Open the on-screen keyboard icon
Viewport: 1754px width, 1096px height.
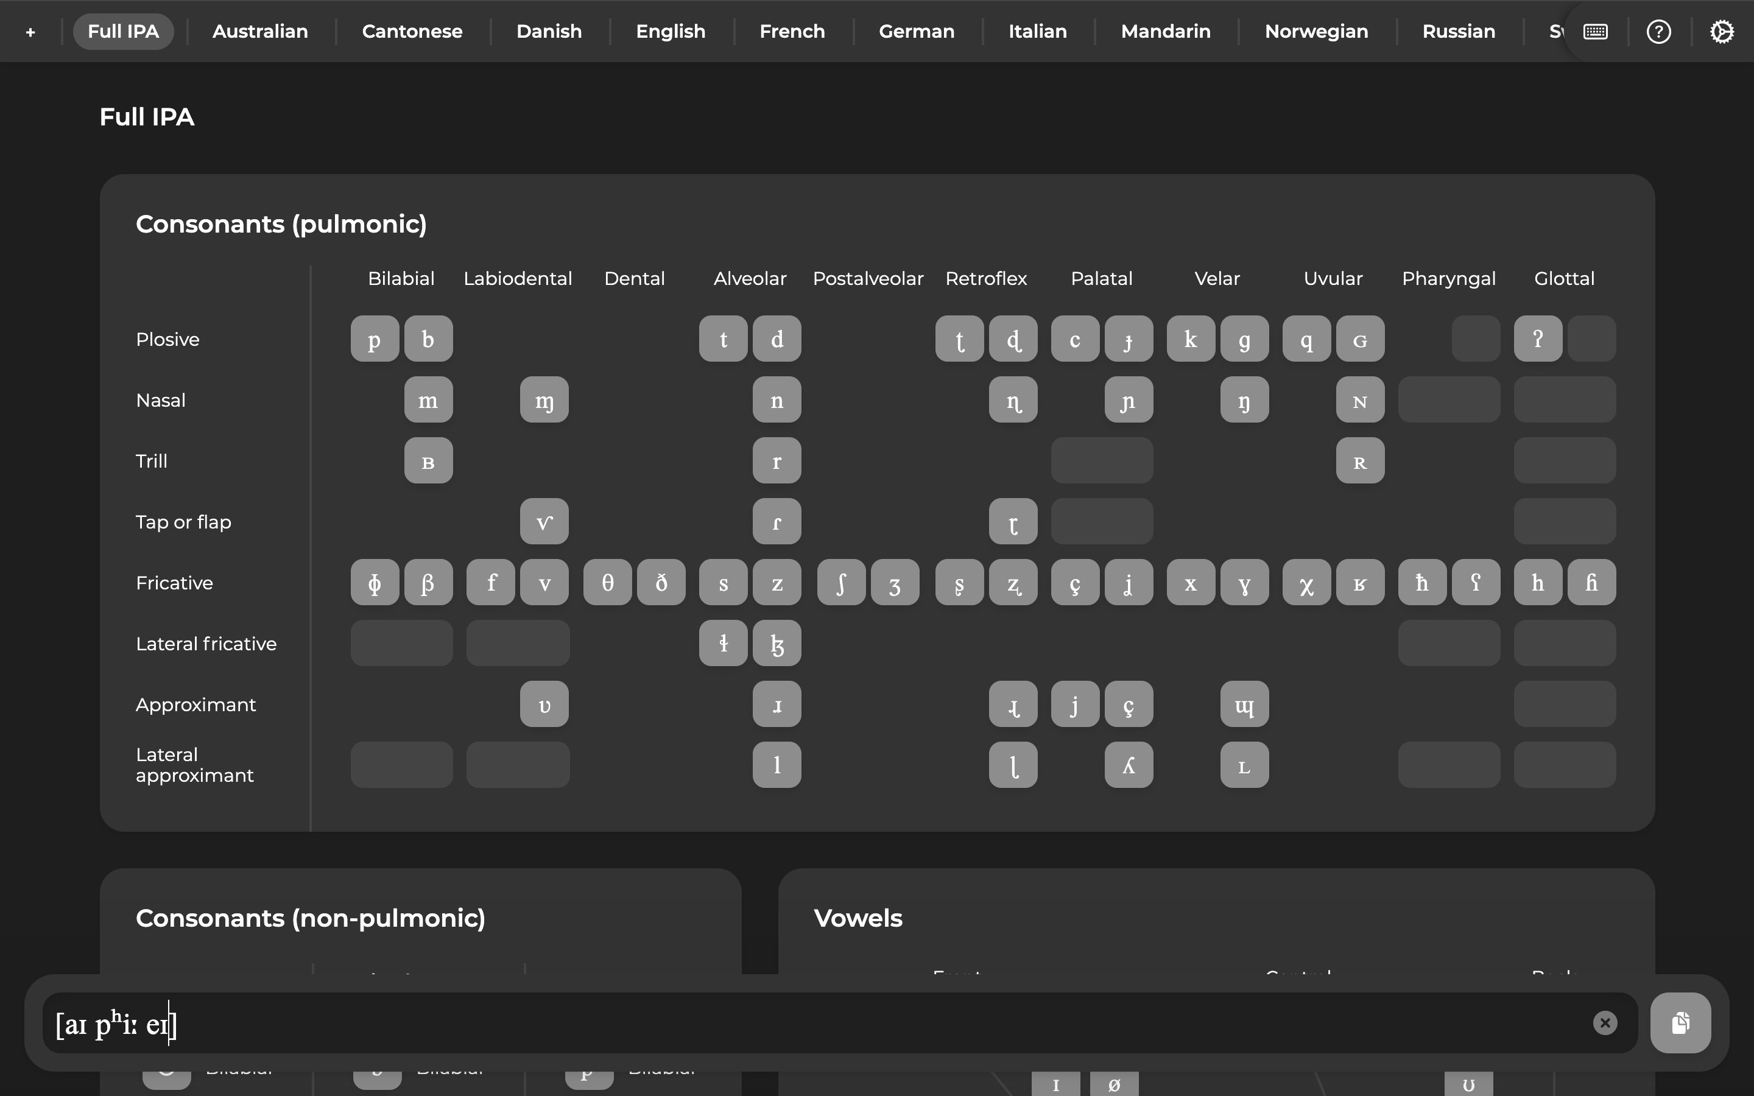[x=1595, y=32]
